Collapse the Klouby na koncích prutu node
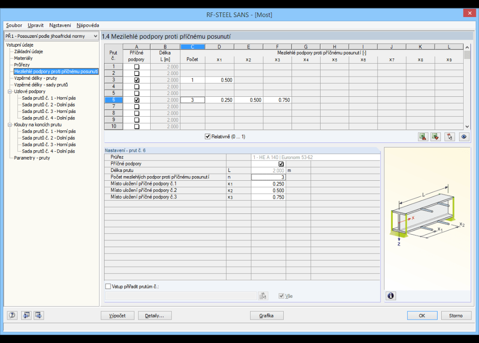479x343 pixels. click(10, 125)
